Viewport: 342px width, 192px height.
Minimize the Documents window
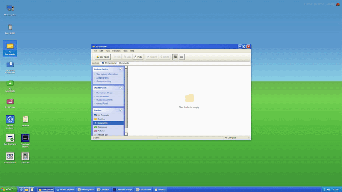point(240,47)
